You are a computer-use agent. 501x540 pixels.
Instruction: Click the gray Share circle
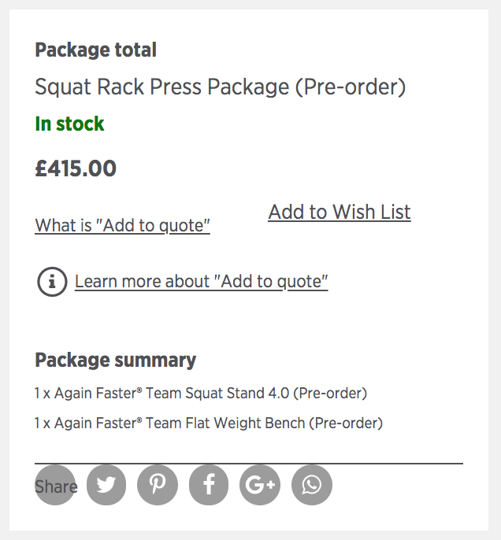tap(55, 485)
